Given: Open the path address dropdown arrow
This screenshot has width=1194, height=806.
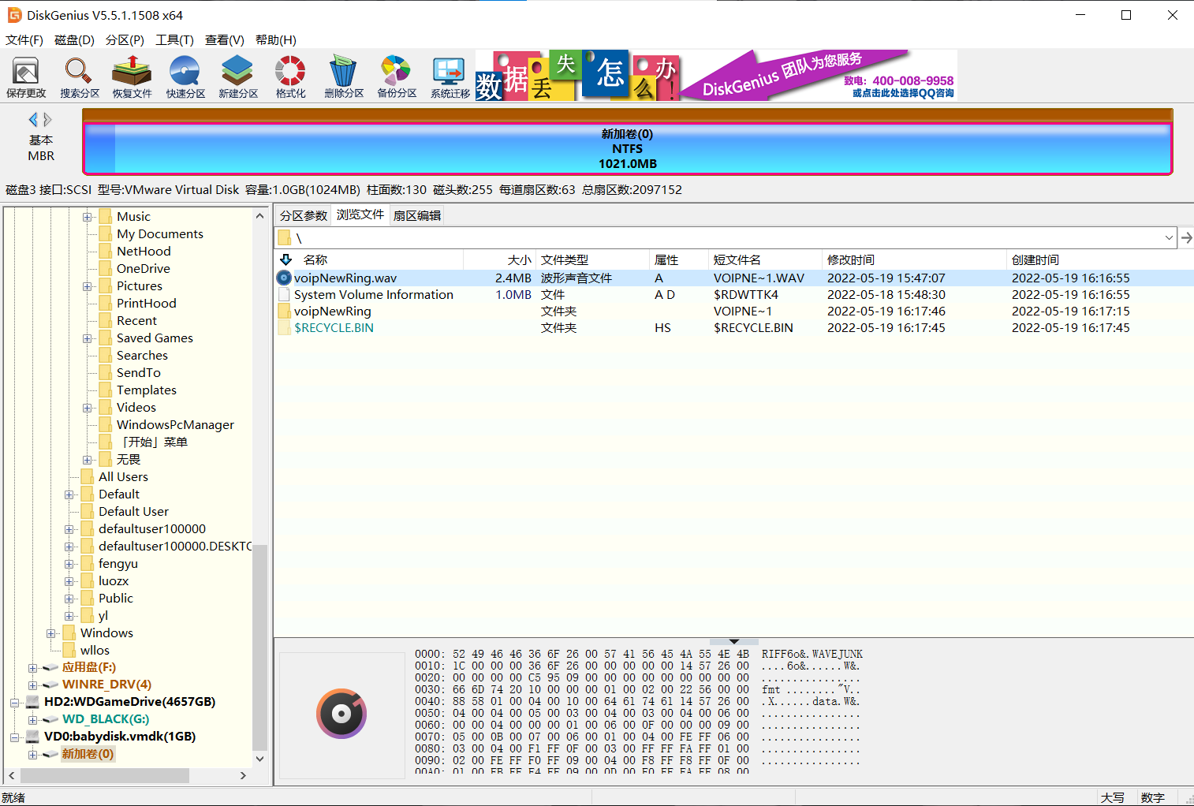Looking at the screenshot, I should click(x=1169, y=237).
